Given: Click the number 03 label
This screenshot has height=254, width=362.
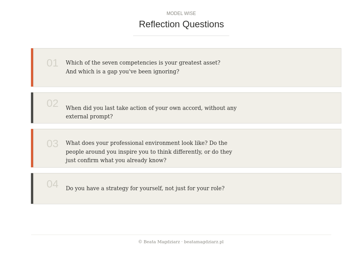Looking at the screenshot, I should 52,144.
